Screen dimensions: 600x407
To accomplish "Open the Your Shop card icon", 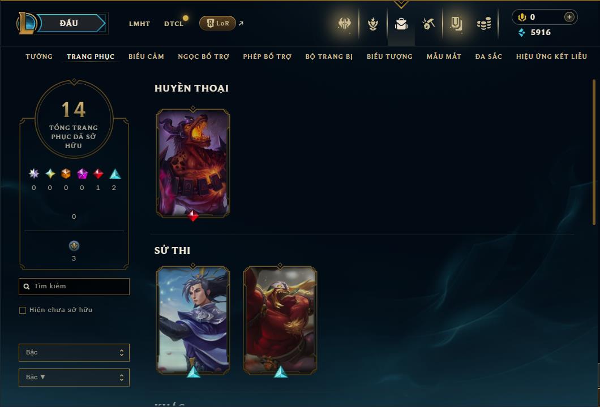I will coord(456,24).
